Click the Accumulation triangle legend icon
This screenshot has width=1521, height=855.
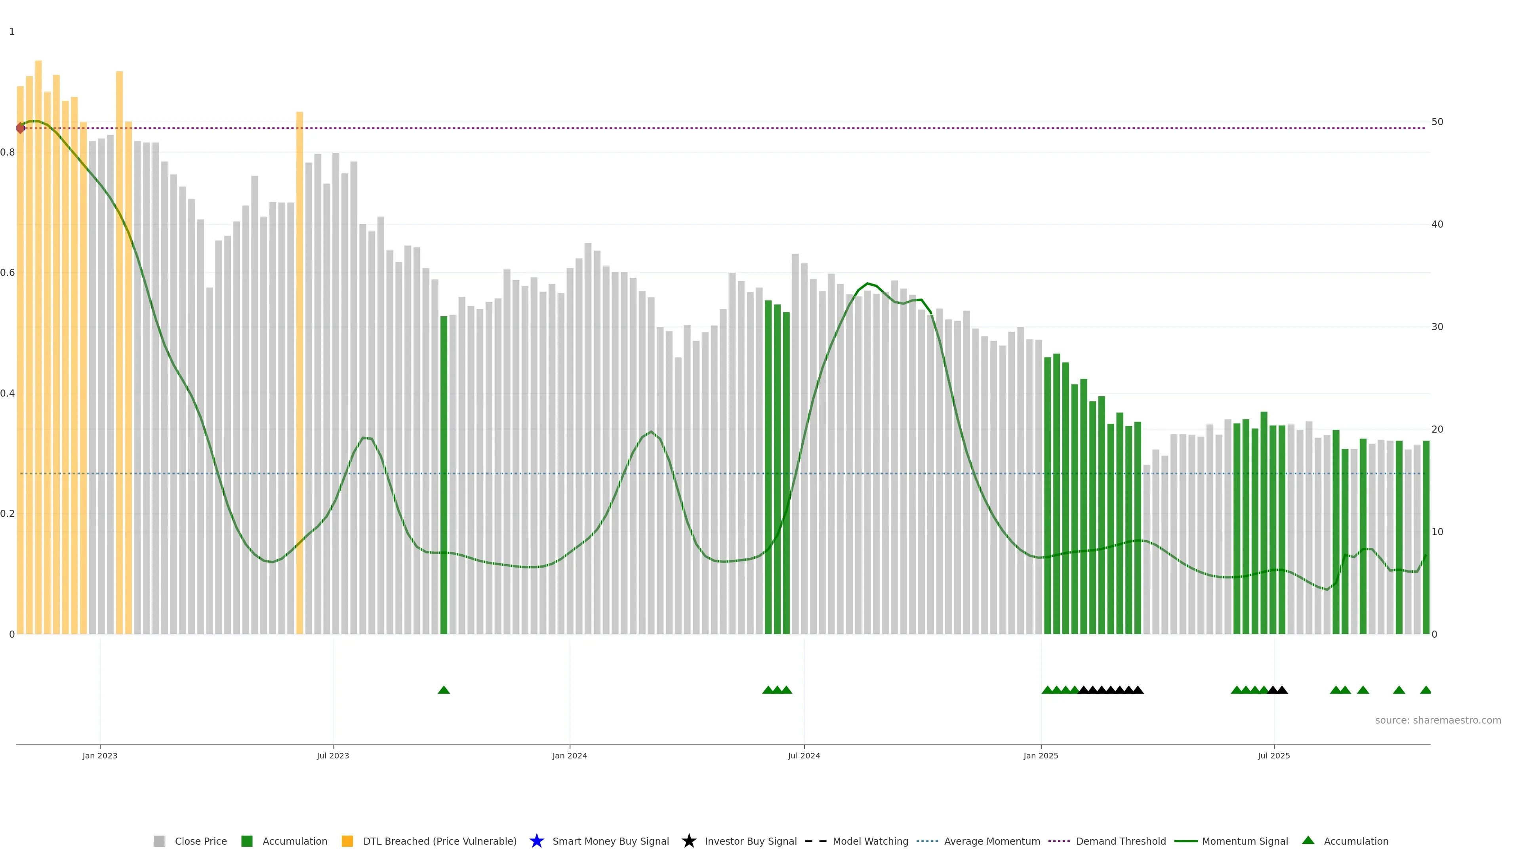click(x=1308, y=840)
